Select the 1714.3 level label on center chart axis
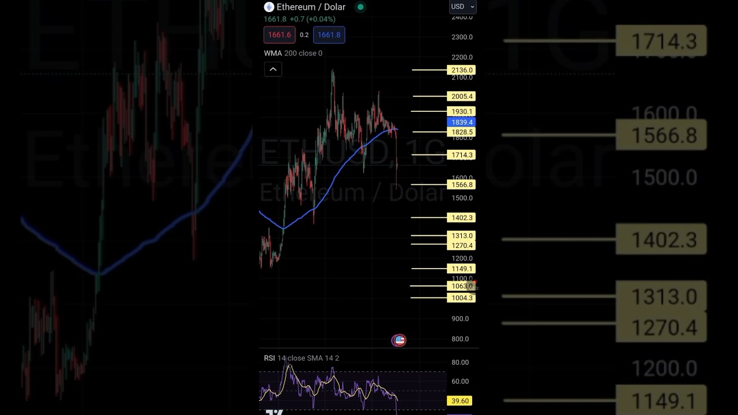The width and height of the screenshot is (738, 415). [x=461, y=155]
